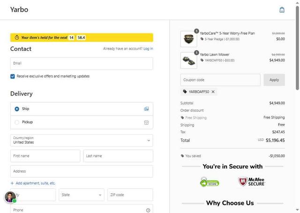Open the State dropdown

82,195
